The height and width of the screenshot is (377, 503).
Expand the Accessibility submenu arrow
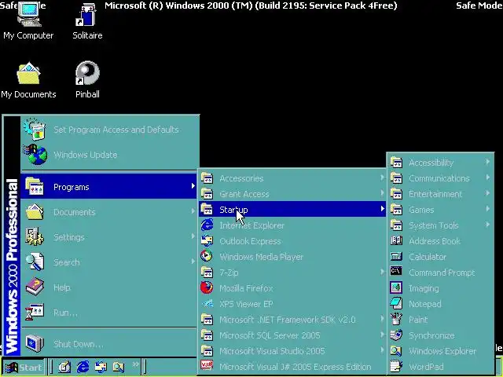click(x=487, y=162)
